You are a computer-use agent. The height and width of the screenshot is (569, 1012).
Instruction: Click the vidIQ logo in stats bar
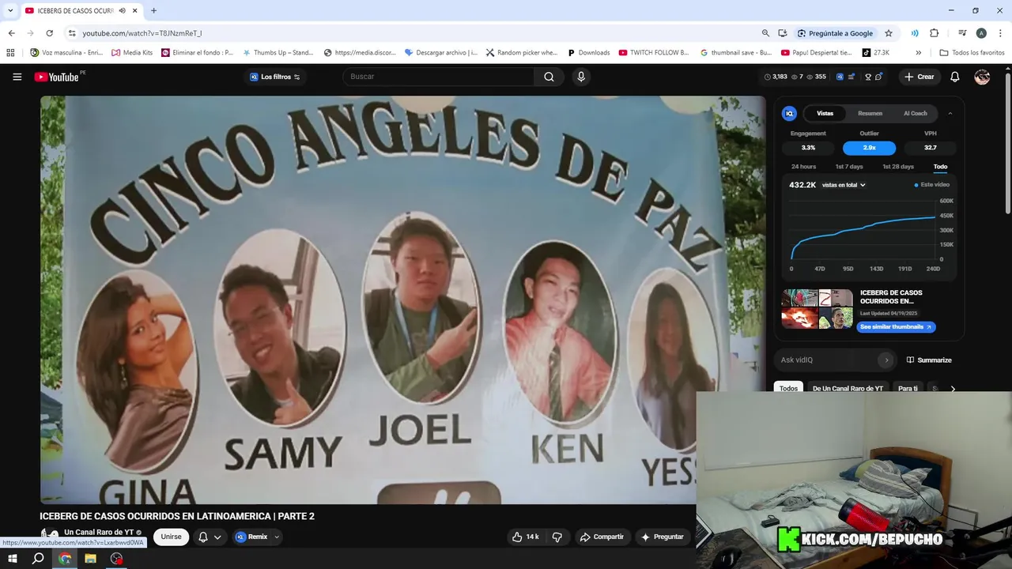[x=840, y=77]
